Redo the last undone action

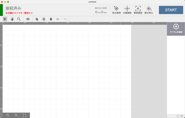65,19
